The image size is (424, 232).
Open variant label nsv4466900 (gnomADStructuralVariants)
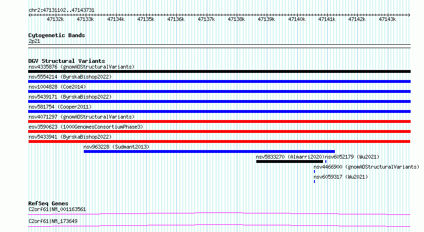click(366, 167)
